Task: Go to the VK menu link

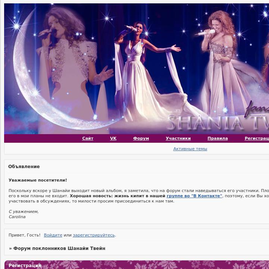Action: (x=113, y=138)
